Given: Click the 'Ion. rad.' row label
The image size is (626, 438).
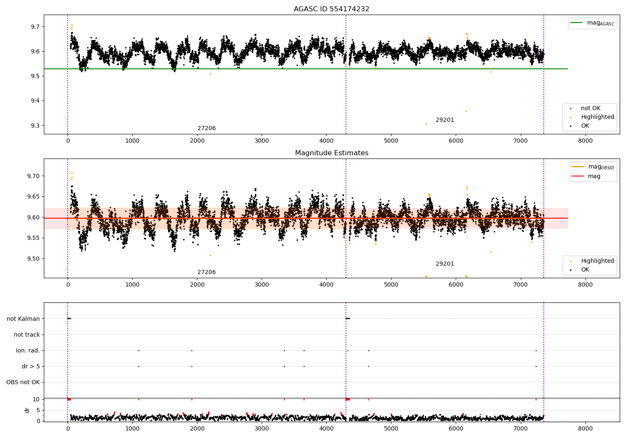Looking at the screenshot, I should pyautogui.click(x=28, y=351).
